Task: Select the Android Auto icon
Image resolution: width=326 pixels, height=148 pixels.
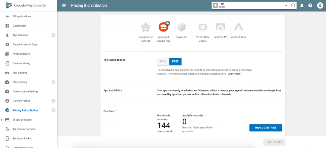Action: [x=238, y=27]
